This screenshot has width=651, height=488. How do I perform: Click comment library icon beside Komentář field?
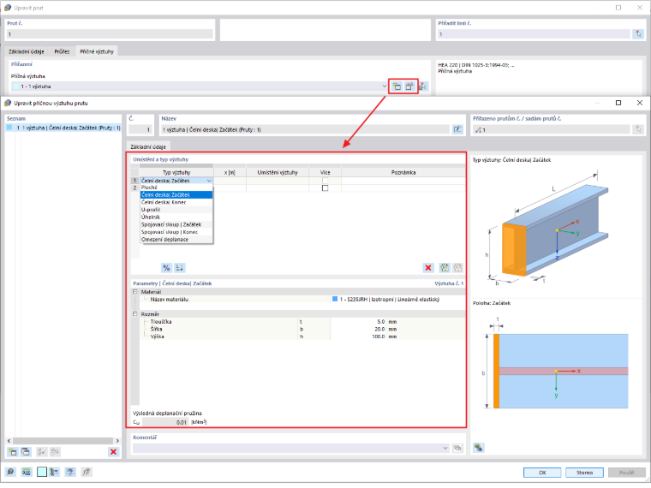tap(457, 448)
